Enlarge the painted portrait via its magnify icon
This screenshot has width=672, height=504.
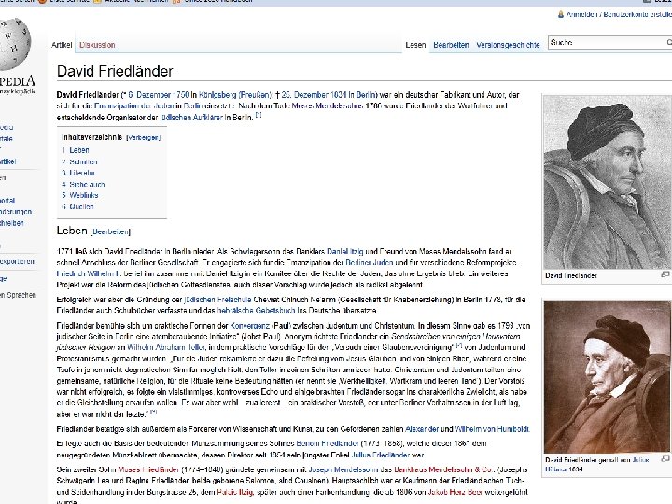665,459
